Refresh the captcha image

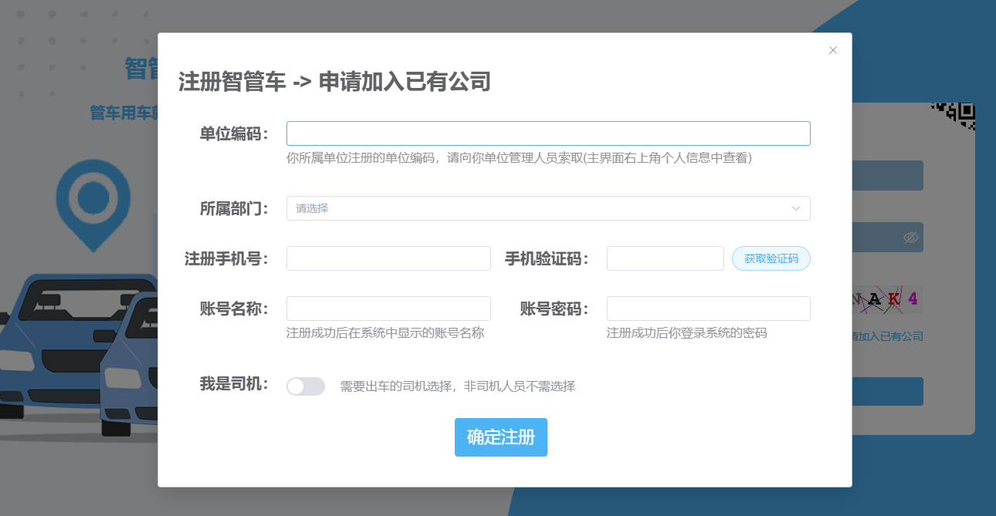click(887, 300)
